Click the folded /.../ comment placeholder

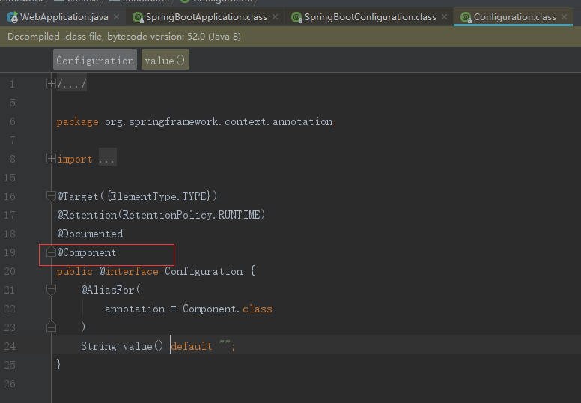[72, 84]
